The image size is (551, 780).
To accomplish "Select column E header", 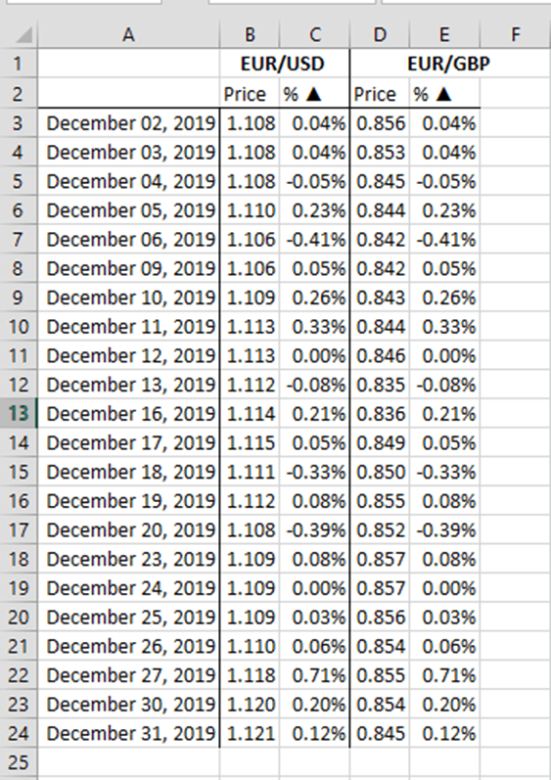I will (444, 34).
